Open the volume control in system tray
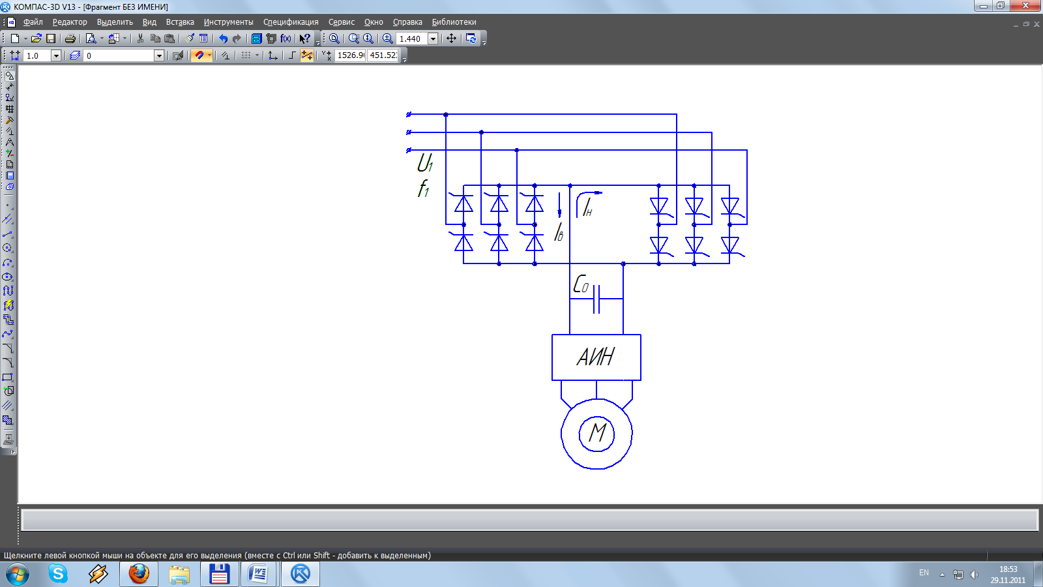Screen dimensions: 1043x587 click(x=974, y=575)
